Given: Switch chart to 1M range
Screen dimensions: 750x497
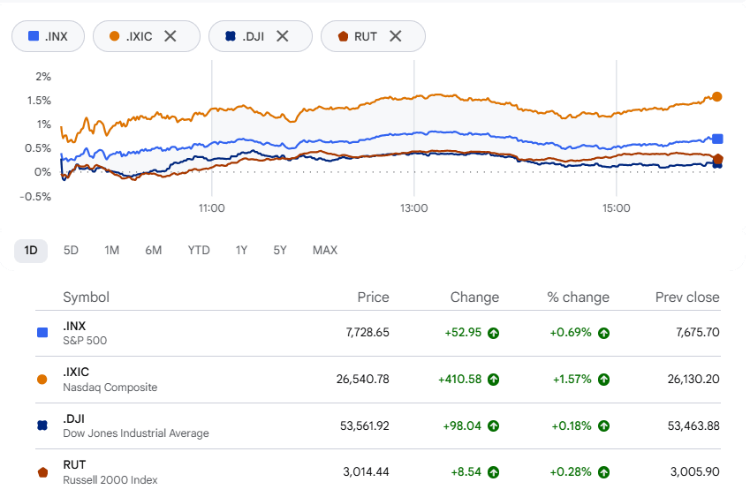Looking at the screenshot, I should point(112,251).
